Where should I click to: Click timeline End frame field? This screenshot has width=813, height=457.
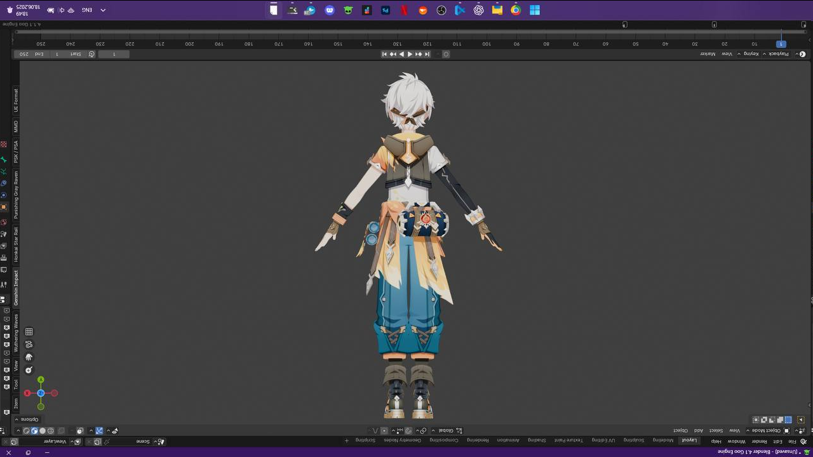(32, 54)
